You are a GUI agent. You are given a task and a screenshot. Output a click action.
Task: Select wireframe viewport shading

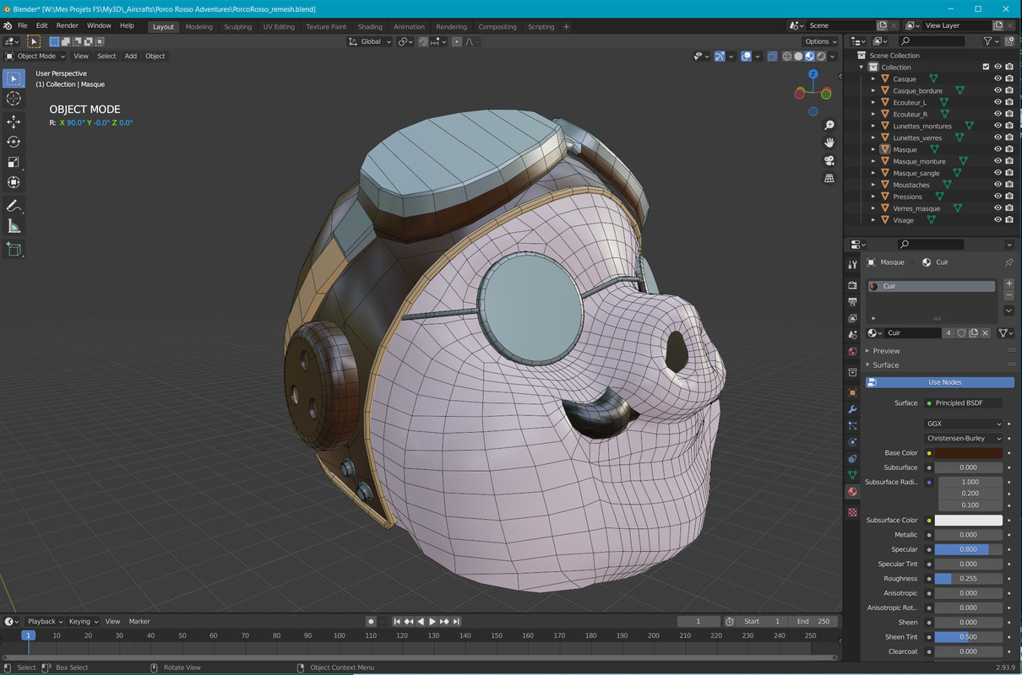[x=787, y=57]
